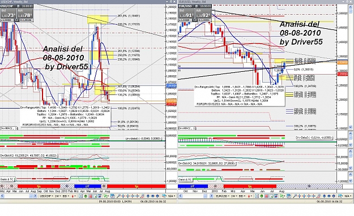Click the Drv-MAC indicator label on EUR/USD chart

187,128
